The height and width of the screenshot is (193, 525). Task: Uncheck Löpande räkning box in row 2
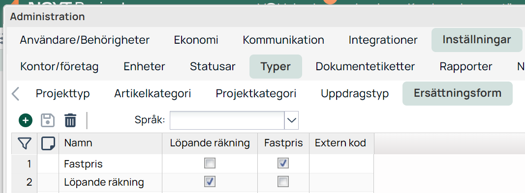[x=210, y=182]
